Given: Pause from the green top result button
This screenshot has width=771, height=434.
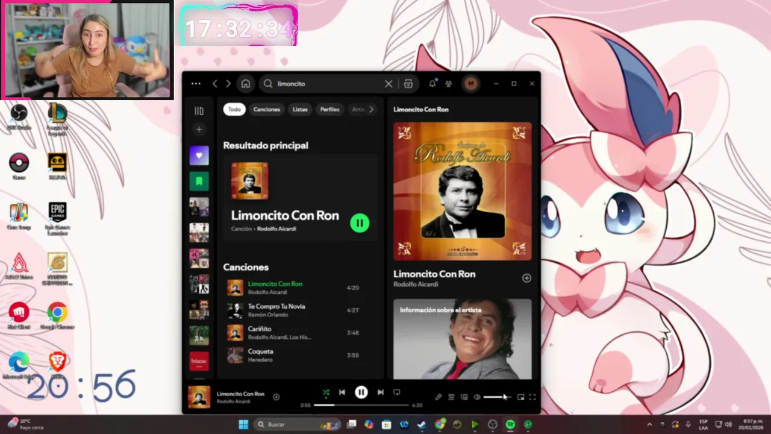Looking at the screenshot, I should [x=360, y=223].
